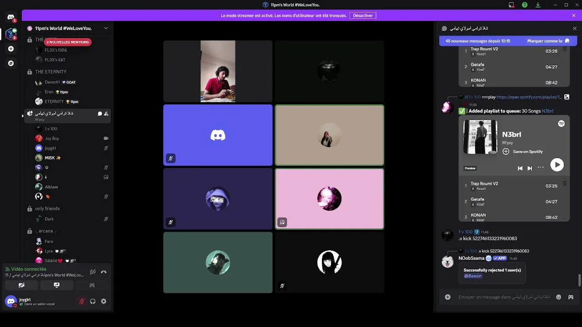
Task: Click the Add a Server plus icon
Action: point(11,49)
